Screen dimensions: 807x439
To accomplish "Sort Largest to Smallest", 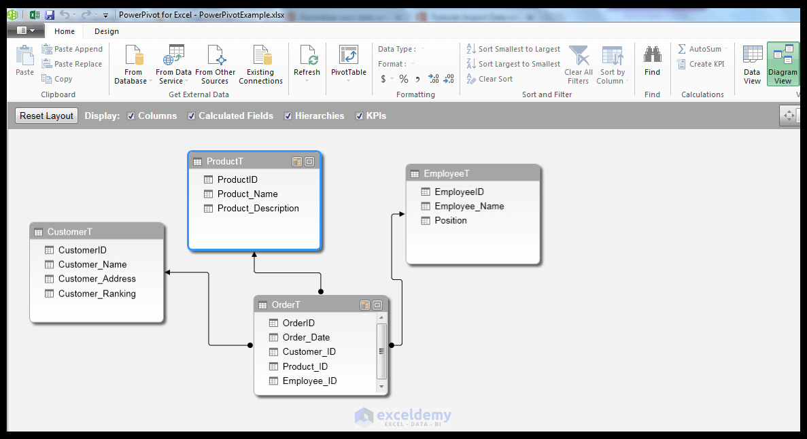I will [513, 64].
